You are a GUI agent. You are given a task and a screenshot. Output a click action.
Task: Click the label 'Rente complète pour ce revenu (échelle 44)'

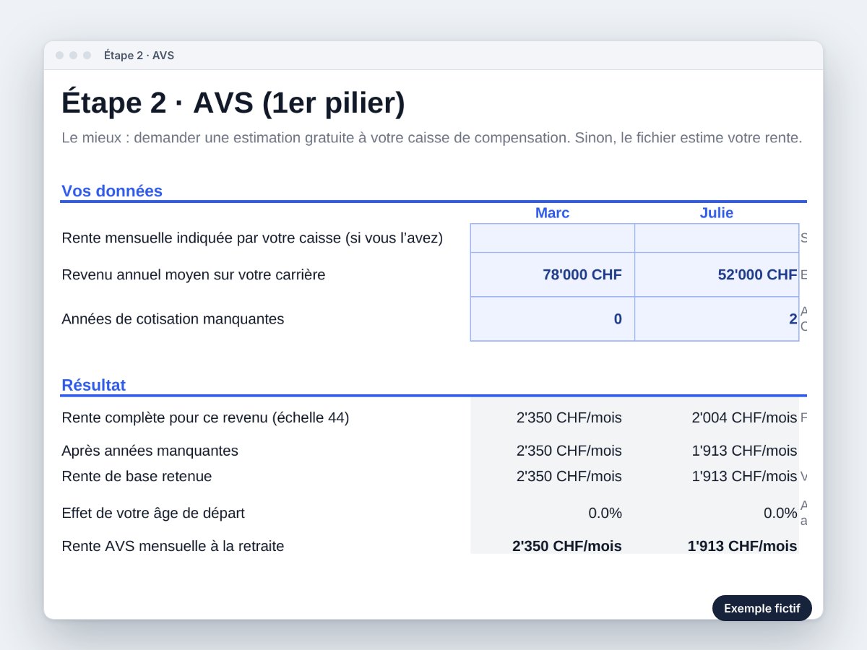tap(205, 417)
